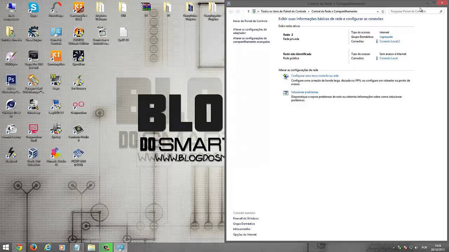Focus the 'Pesquisar Painel de Controle' search box
449x252 pixels.
[x=416, y=12]
